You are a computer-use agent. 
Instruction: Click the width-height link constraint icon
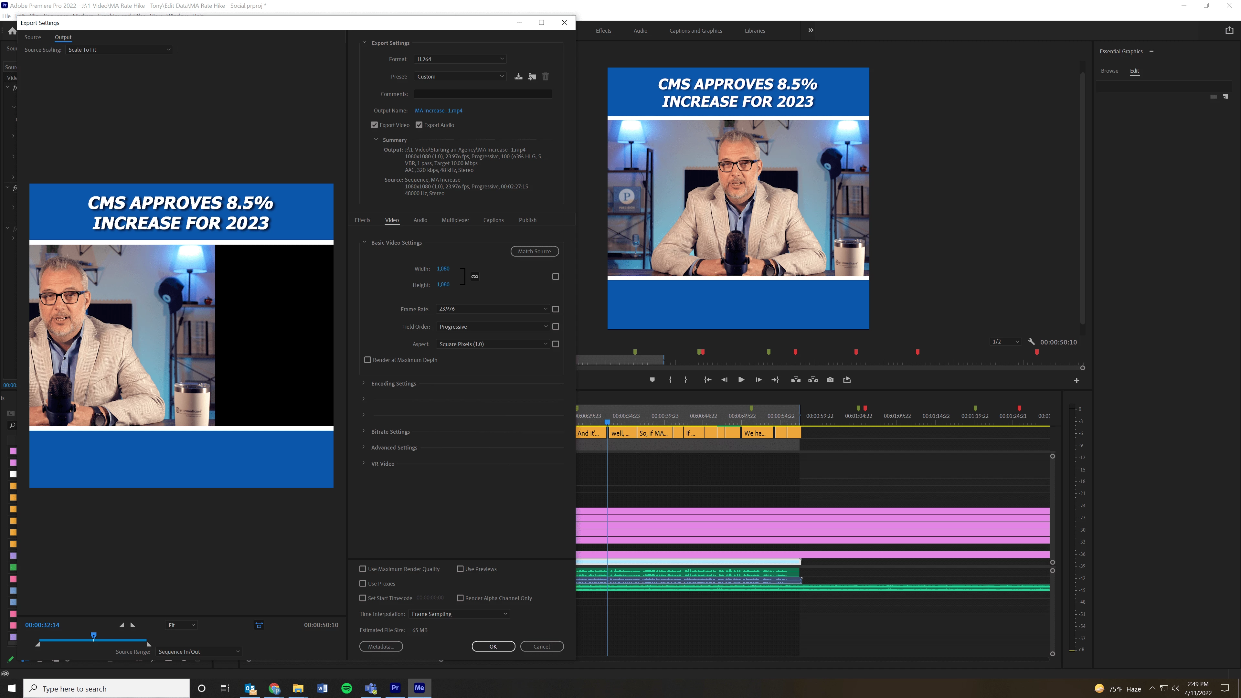[474, 277]
